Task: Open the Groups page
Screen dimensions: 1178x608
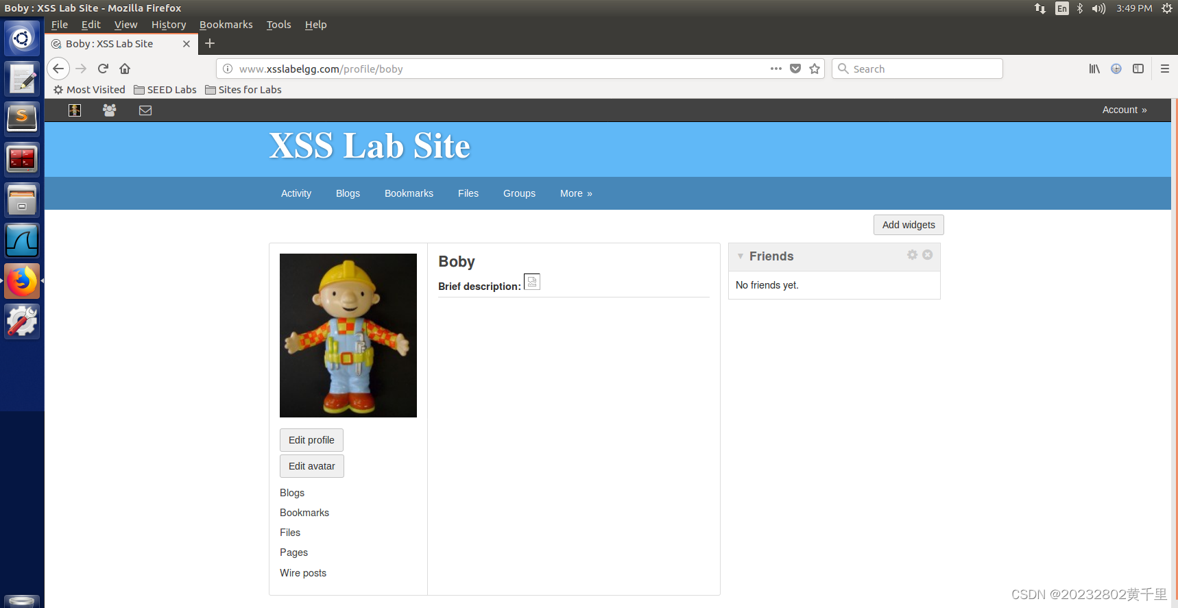Action: point(519,193)
